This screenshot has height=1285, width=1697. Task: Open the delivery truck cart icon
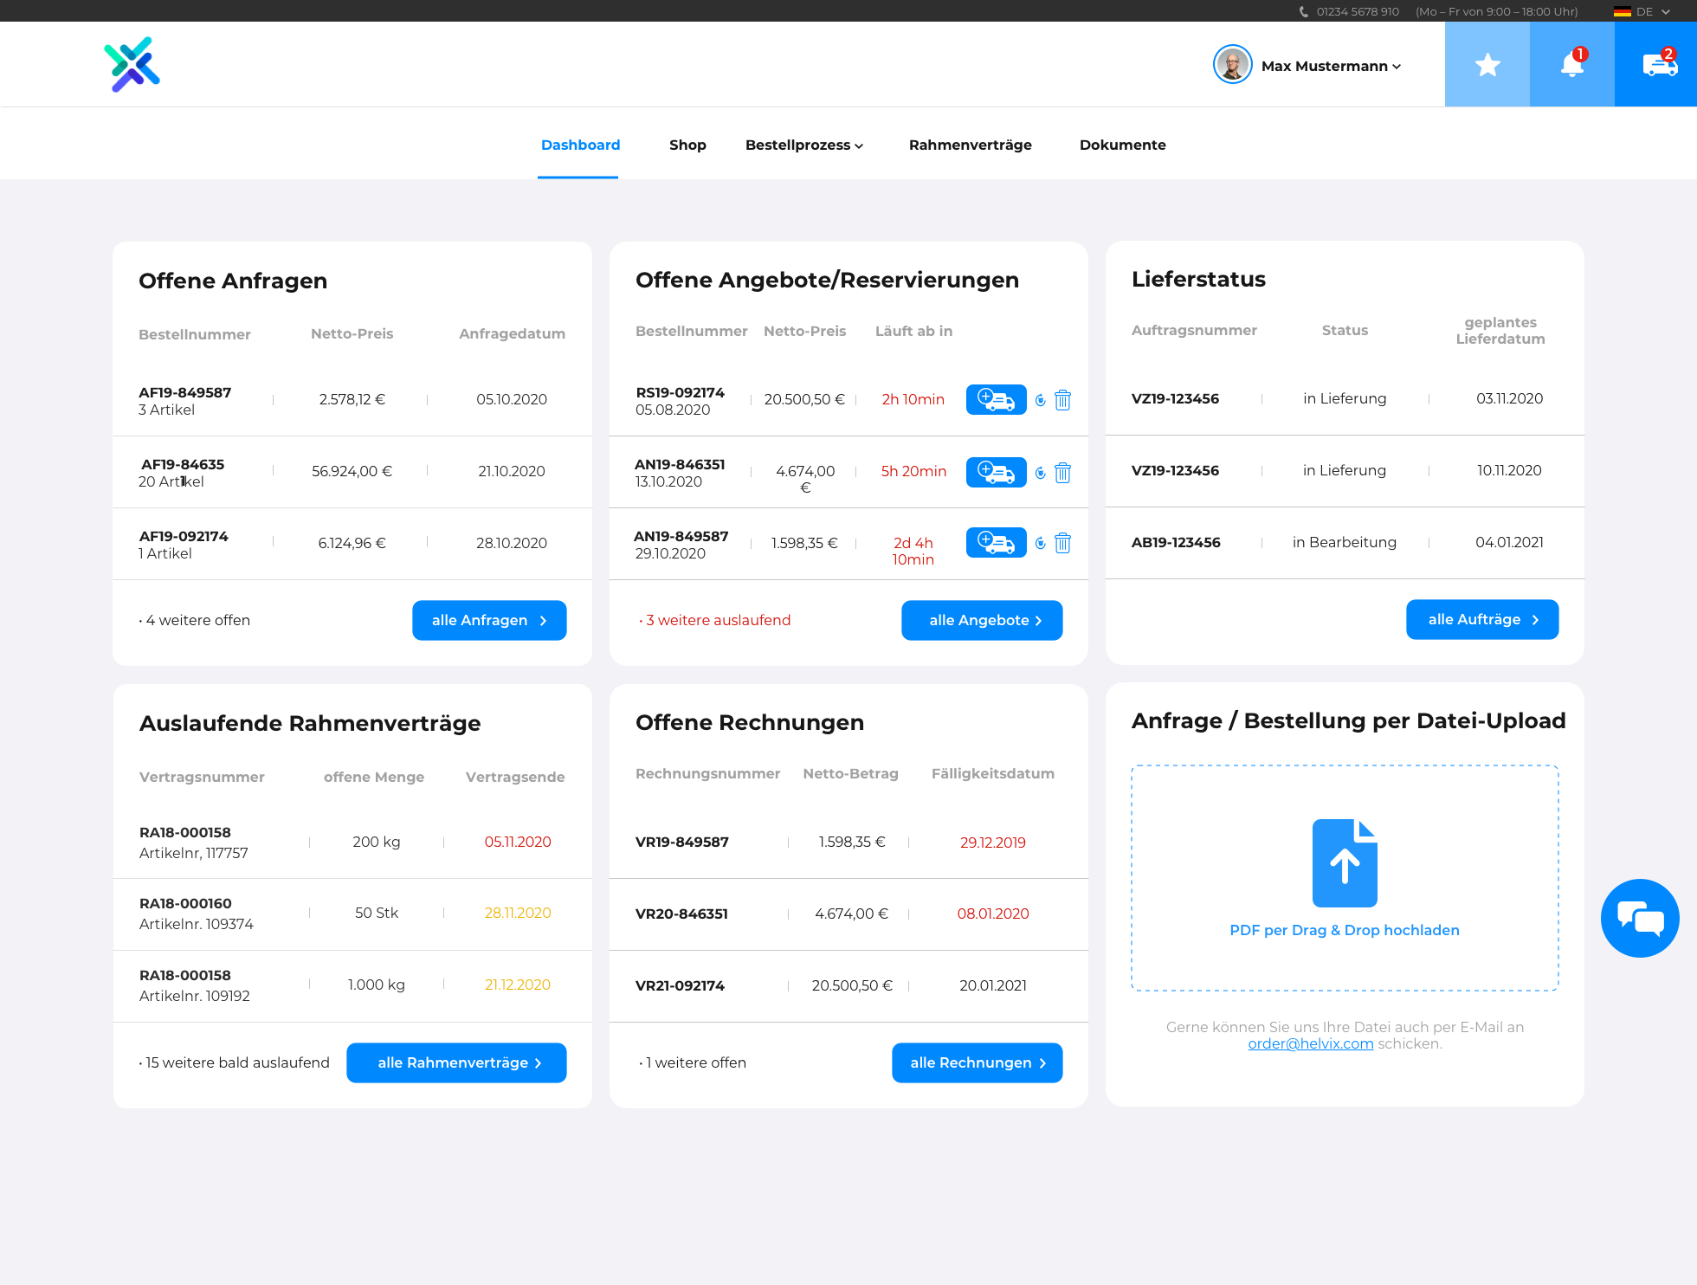point(1658,65)
